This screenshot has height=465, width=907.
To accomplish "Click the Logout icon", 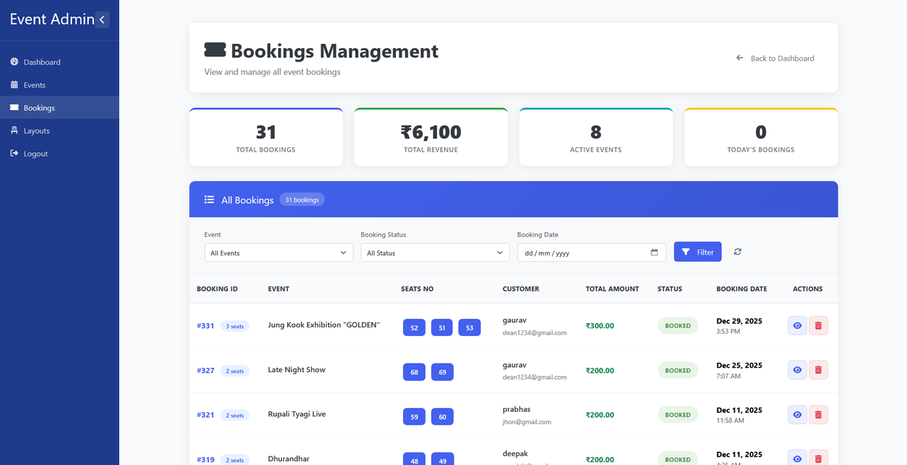I will click(15, 153).
